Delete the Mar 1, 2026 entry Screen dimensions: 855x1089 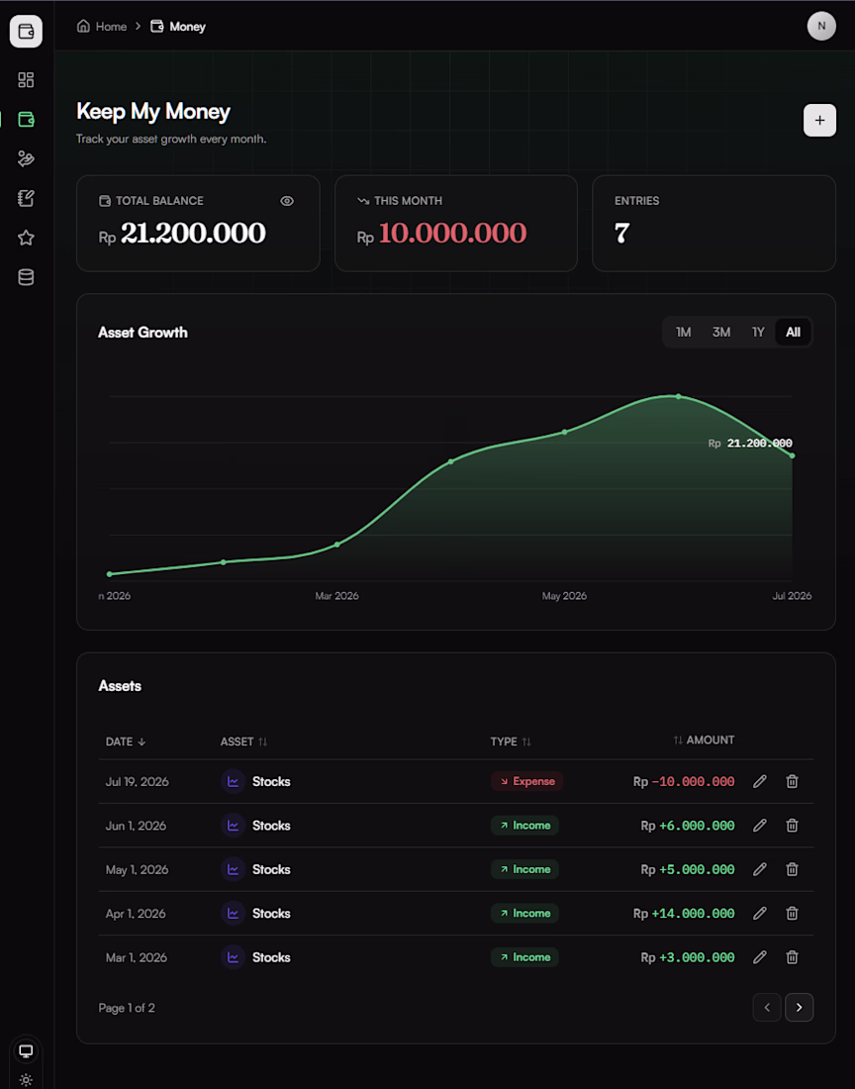pyautogui.click(x=792, y=957)
